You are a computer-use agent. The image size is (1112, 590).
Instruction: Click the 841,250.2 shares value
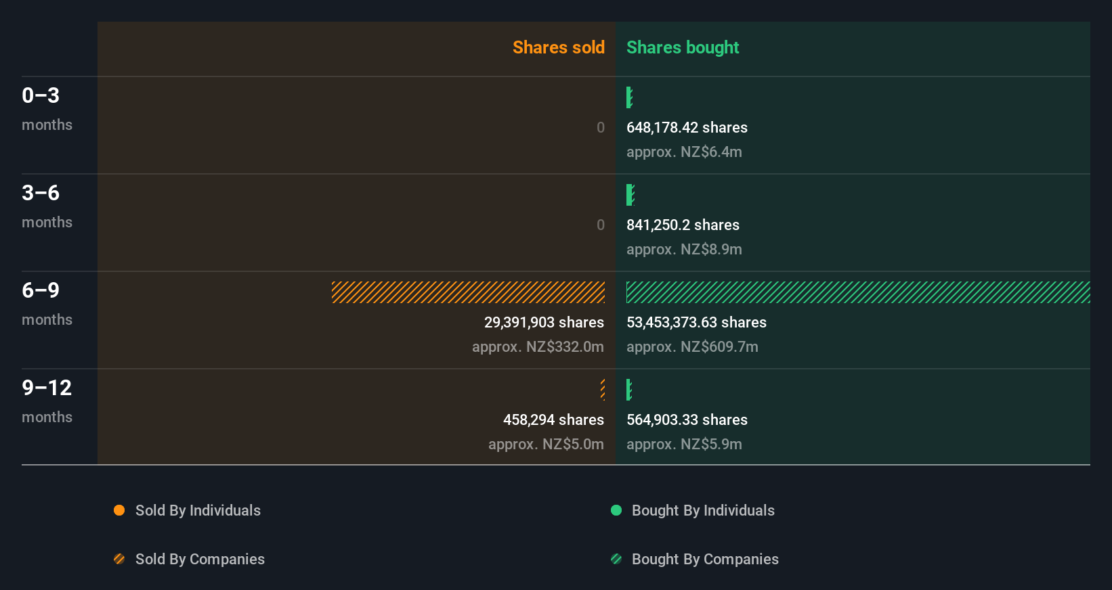click(x=683, y=225)
